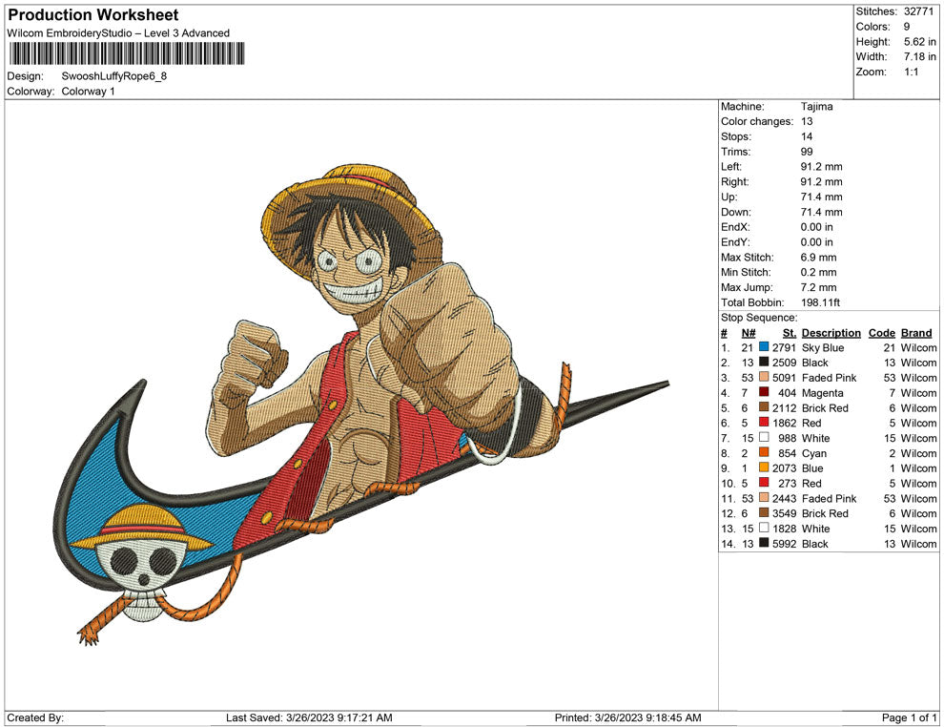
Task: Select the Faded Pink swatch beside stitch count 2443
Action: [764, 498]
